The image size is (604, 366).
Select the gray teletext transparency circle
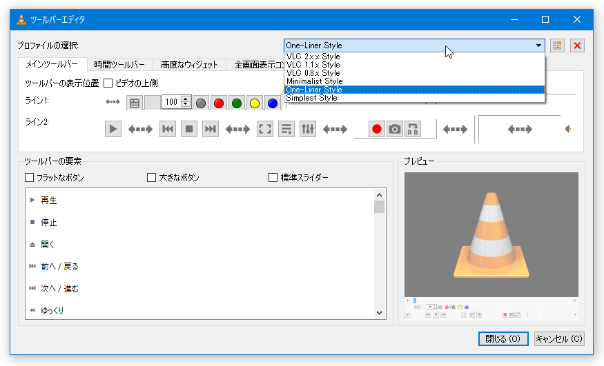(x=201, y=103)
